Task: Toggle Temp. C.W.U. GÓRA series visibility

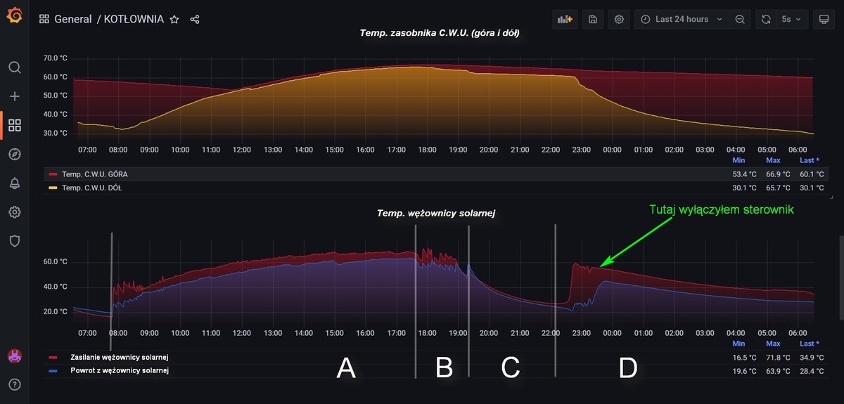Action: [x=94, y=174]
